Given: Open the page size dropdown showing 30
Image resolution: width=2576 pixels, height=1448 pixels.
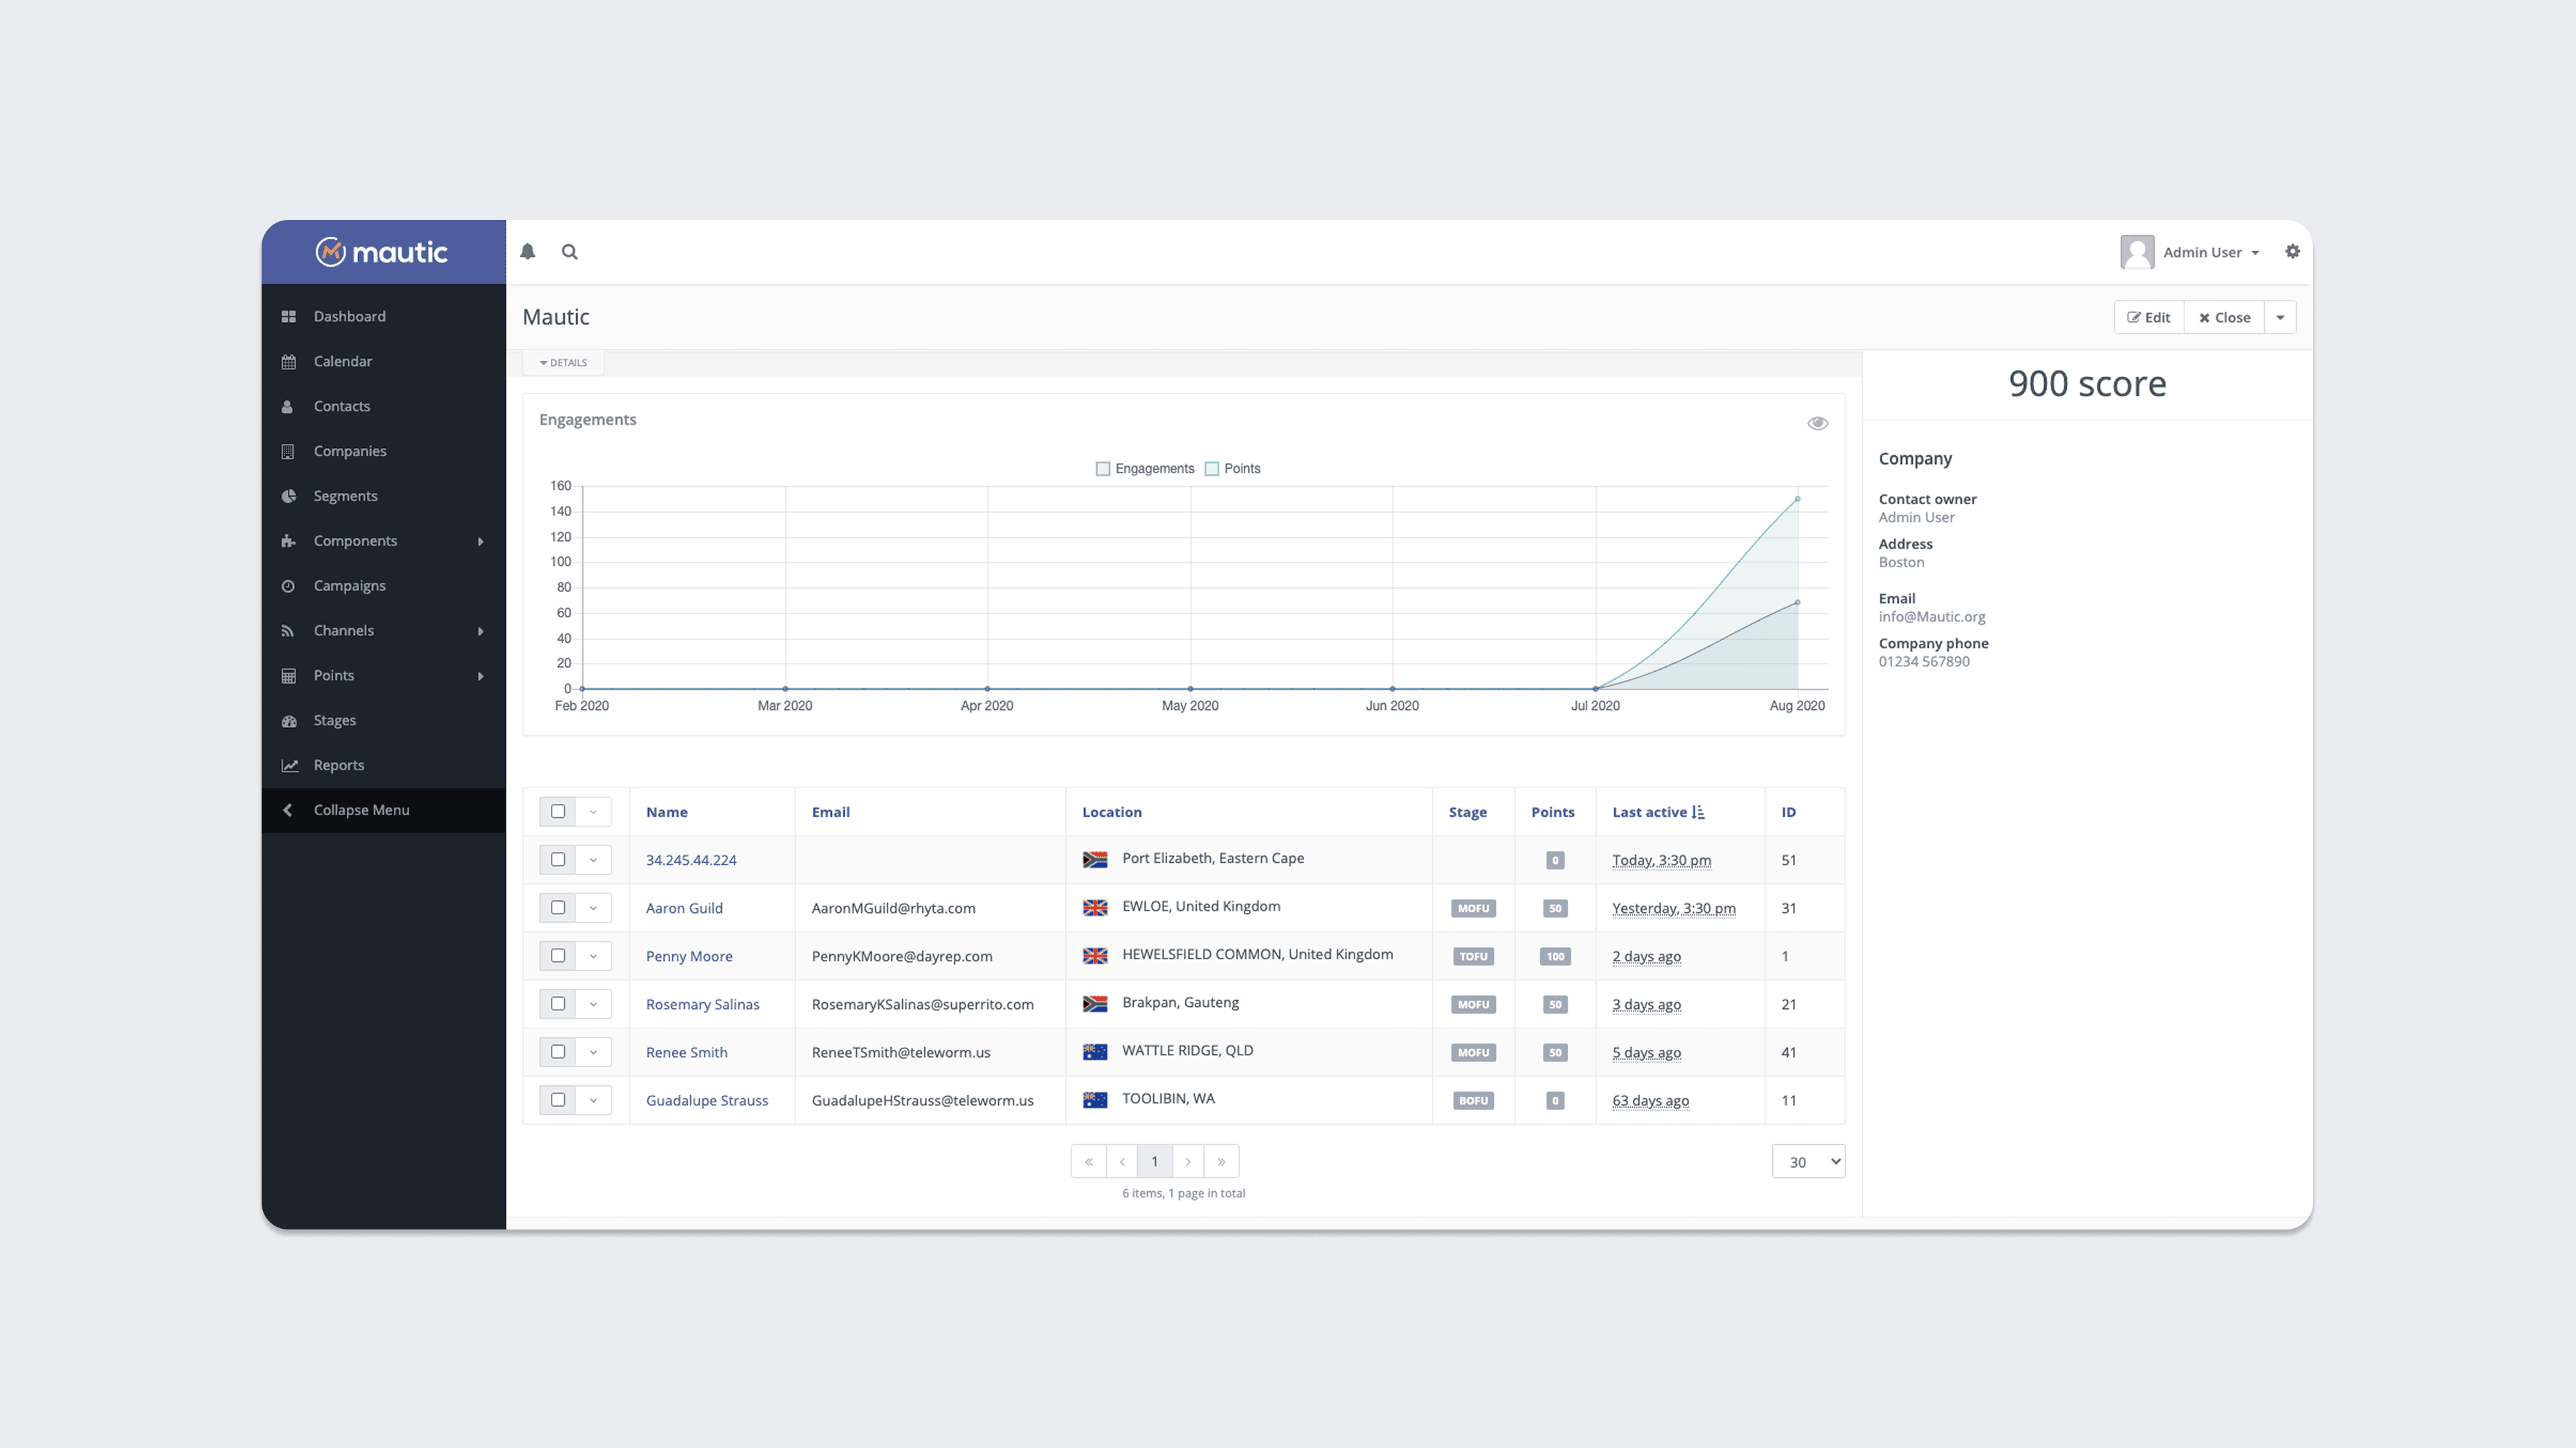Looking at the screenshot, I should pyautogui.click(x=1808, y=1161).
